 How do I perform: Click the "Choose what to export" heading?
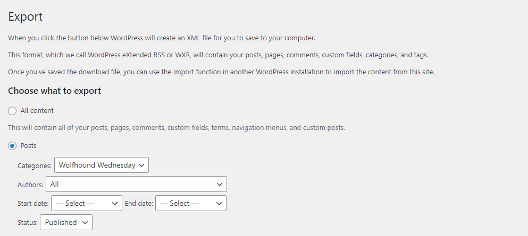point(54,91)
